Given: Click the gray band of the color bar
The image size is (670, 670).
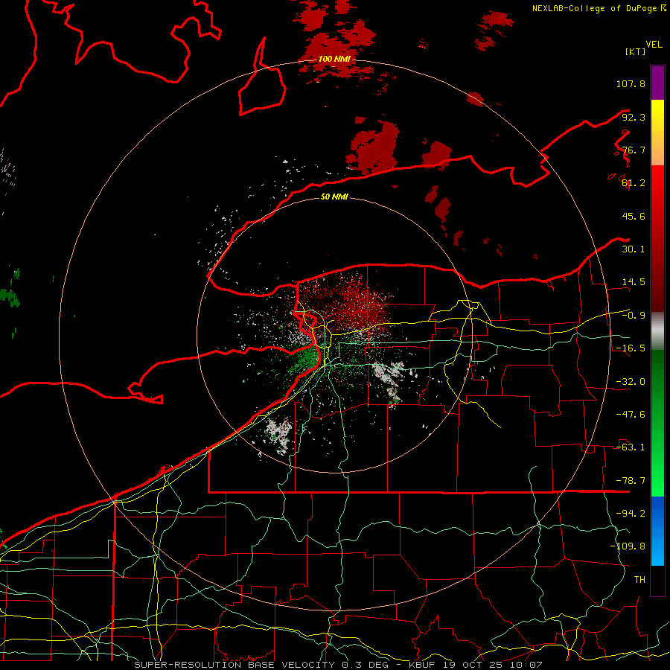Looking at the screenshot, I should click(x=657, y=331).
